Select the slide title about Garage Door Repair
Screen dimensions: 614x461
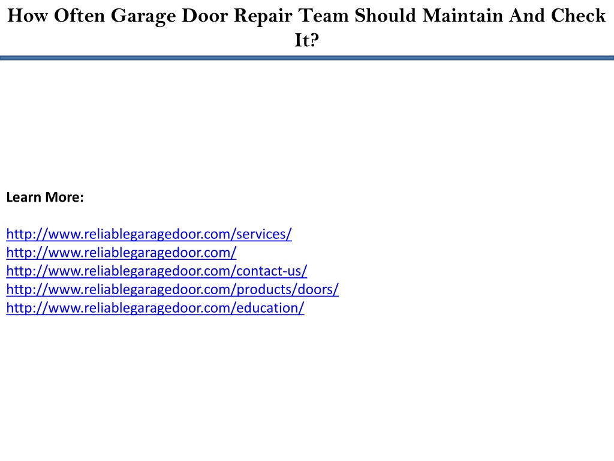[306, 28]
